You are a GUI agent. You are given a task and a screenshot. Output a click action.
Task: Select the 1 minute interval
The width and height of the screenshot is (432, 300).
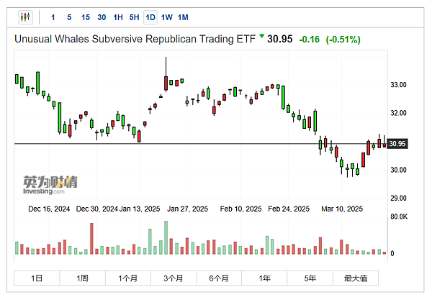[x=53, y=17]
